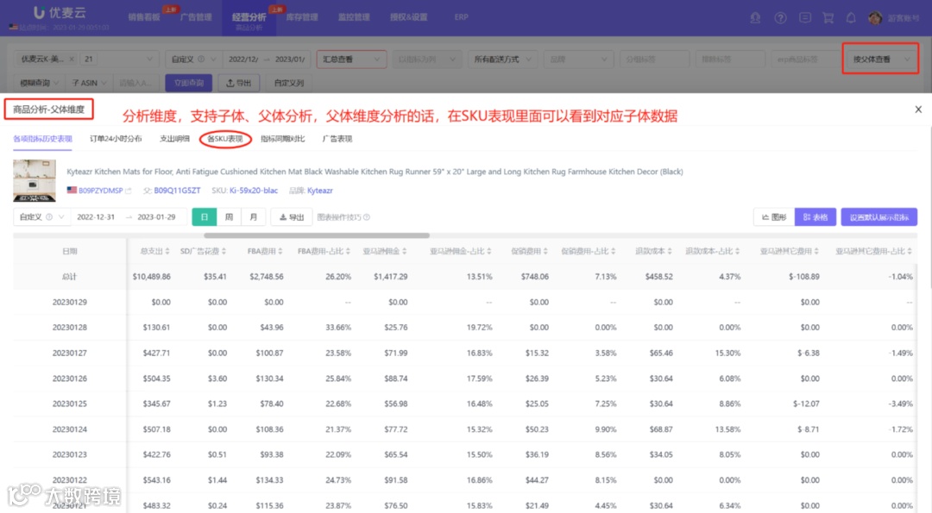Open the notification bell icon
The width and height of the screenshot is (932, 513).
click(x=851, y=18)
